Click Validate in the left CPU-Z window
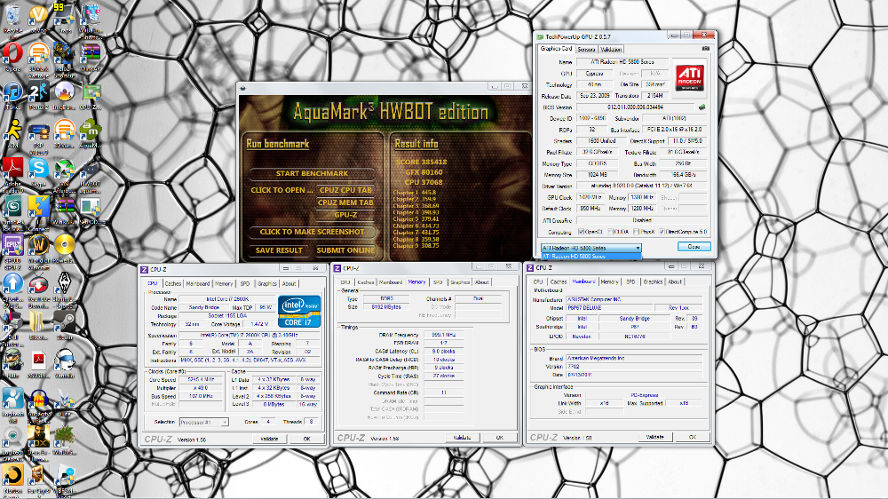The height and width of the screenshot is (499, 888). coord(269,439)
